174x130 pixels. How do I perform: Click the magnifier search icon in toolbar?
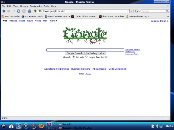point(167,11)
